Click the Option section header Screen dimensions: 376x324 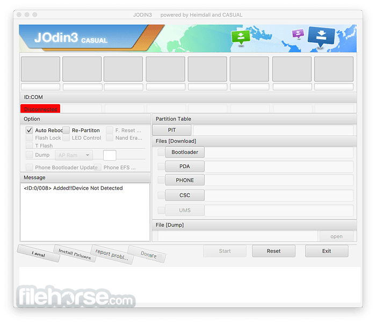pos(85,119)
